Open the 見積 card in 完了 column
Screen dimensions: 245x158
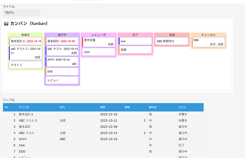pos(135,50)
